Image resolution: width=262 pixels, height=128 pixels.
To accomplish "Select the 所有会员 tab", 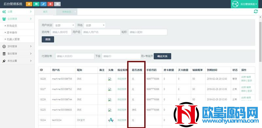I will tap(66, 12).
